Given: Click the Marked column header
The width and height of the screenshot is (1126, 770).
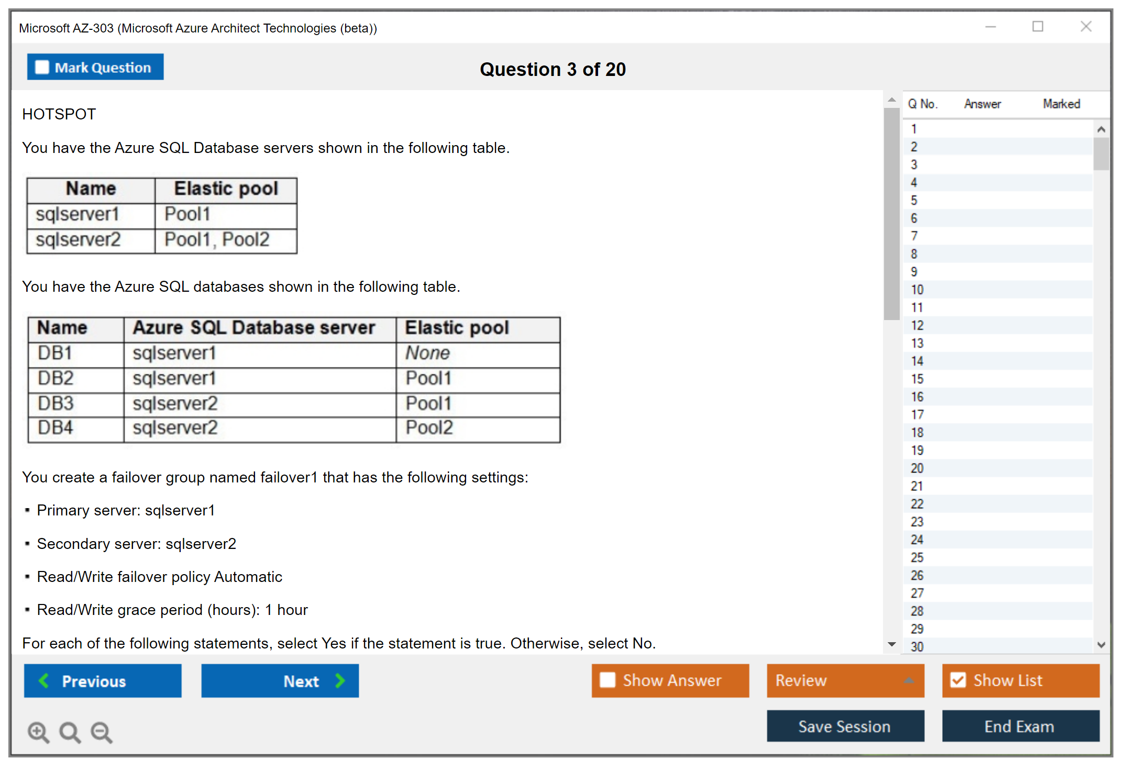Looking at the screenshot, I should (x=1061, y=104).
